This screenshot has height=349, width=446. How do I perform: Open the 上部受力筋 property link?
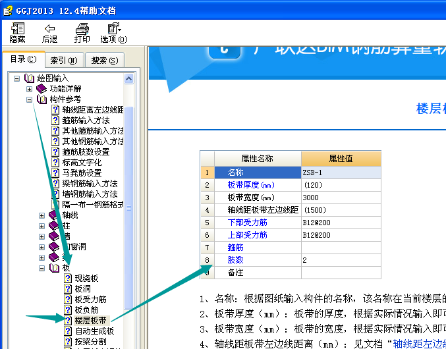click(x=248, y=235)
